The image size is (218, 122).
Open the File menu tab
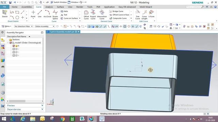pos(4,7)
